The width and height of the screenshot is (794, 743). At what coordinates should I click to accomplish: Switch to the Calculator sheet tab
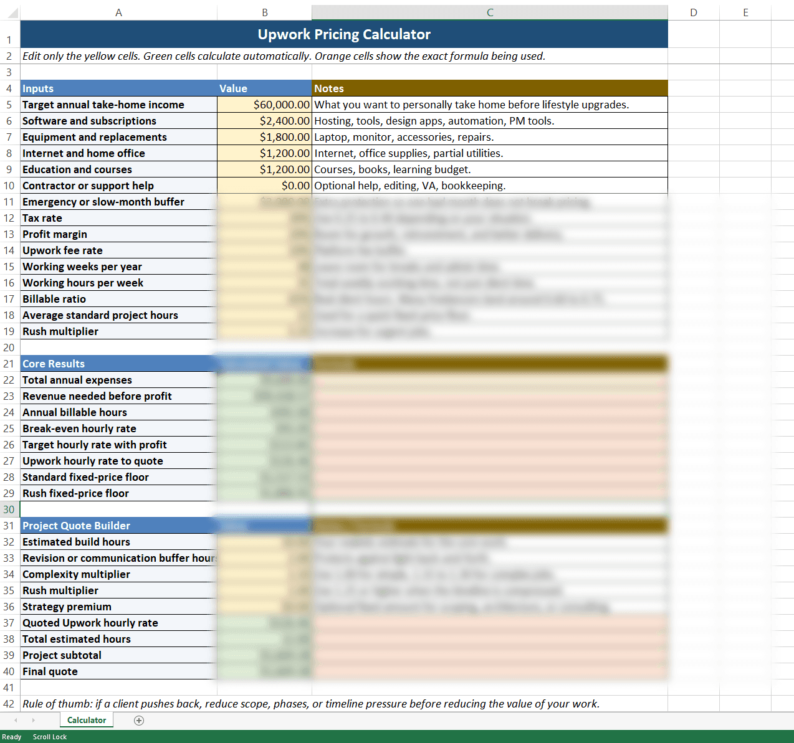pos(86,720)
